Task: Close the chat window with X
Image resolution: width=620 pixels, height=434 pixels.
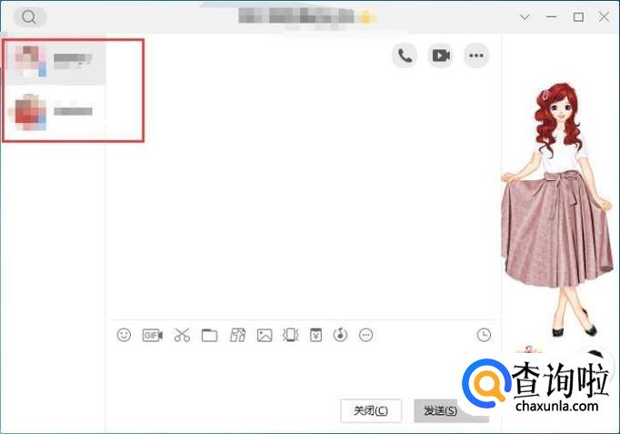Action: tap(604, 16)
